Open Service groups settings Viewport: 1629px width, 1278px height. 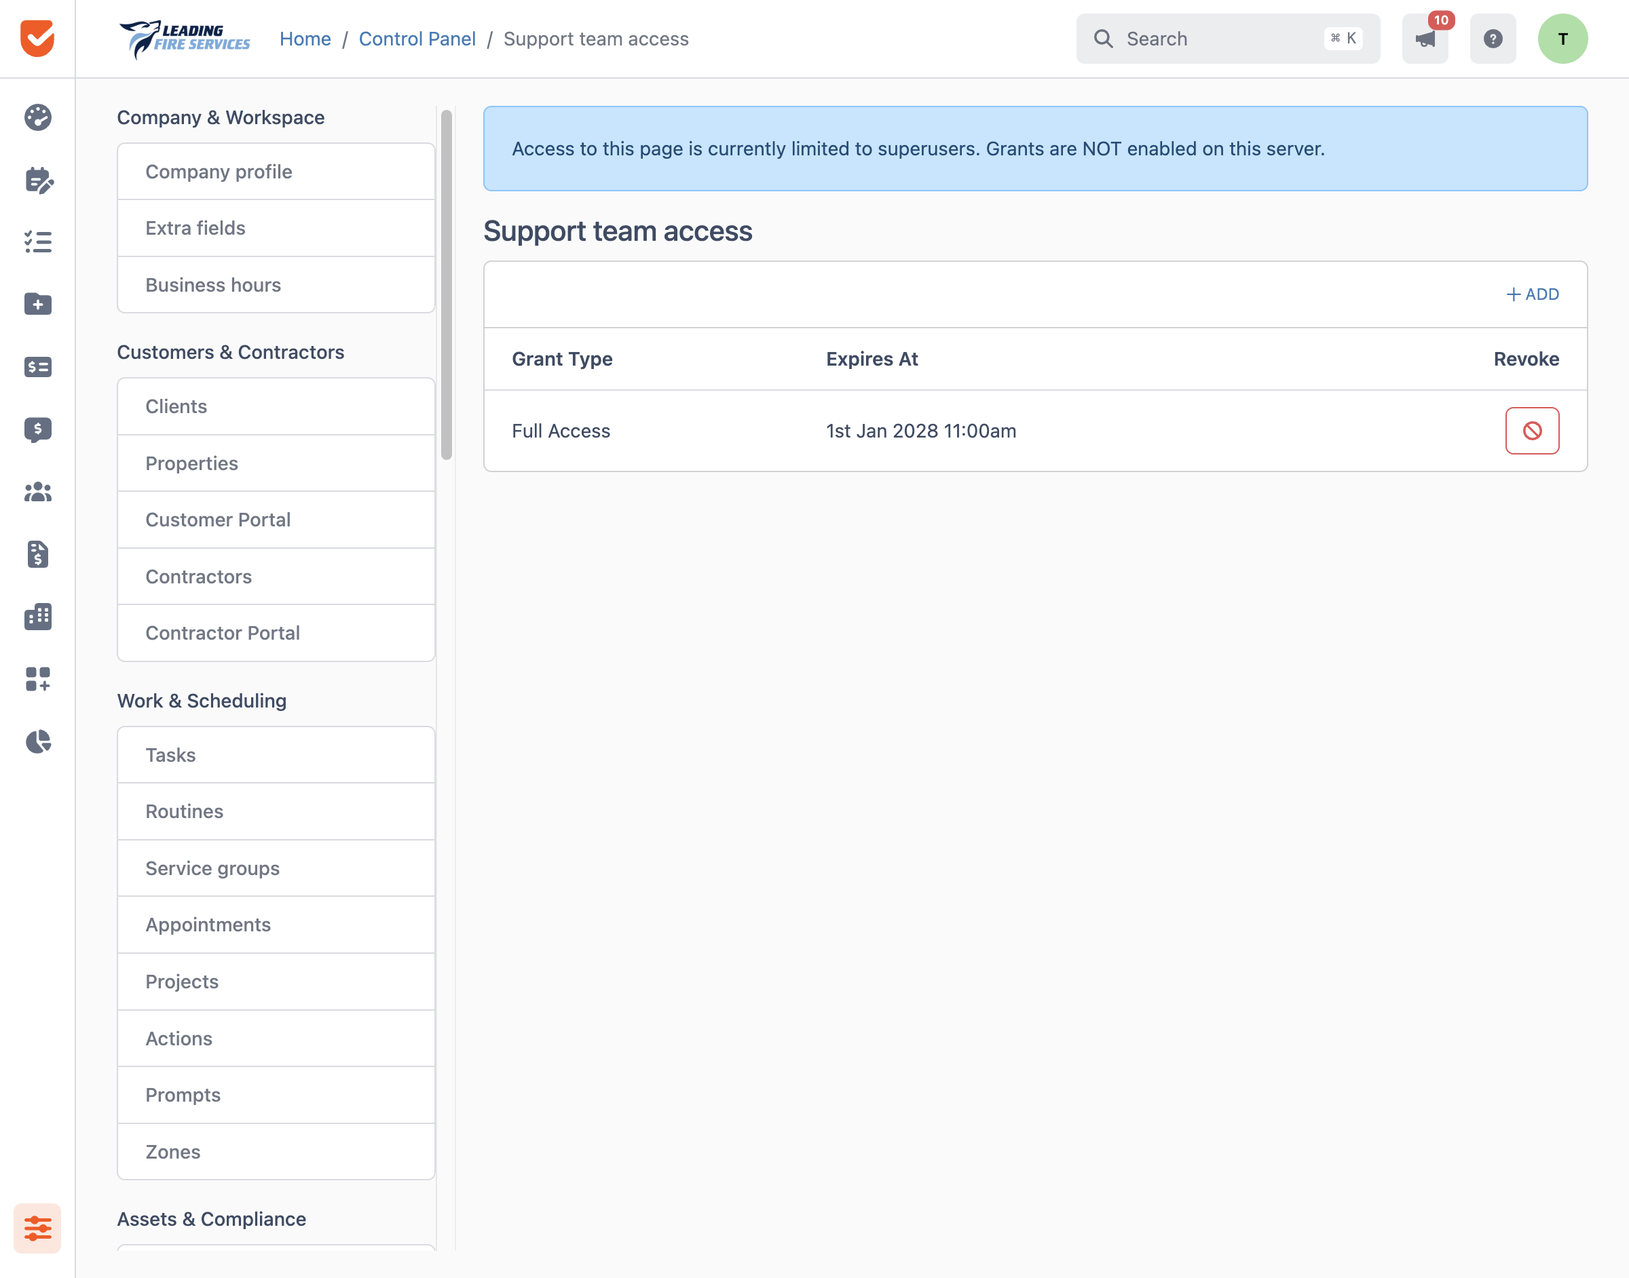click(276, 868)
